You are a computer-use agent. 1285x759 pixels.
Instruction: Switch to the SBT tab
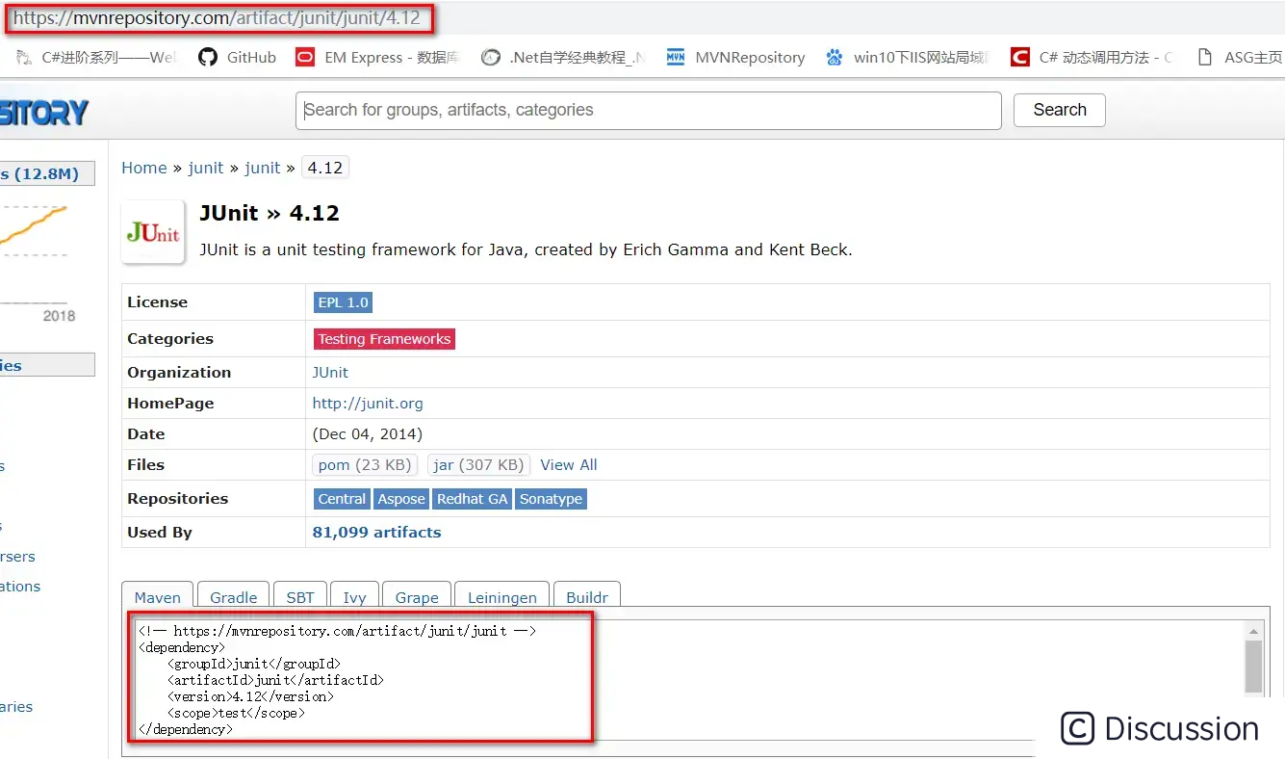[300, 597]
